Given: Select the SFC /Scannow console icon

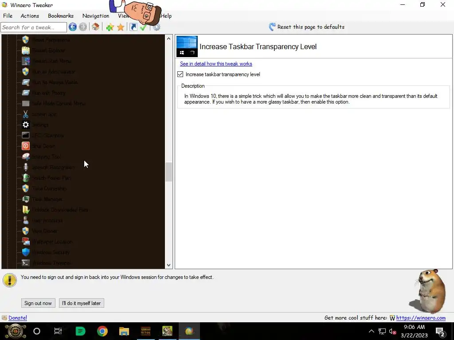Looking at the screenshot, I should pyautogui.click(x=26, y=135).
